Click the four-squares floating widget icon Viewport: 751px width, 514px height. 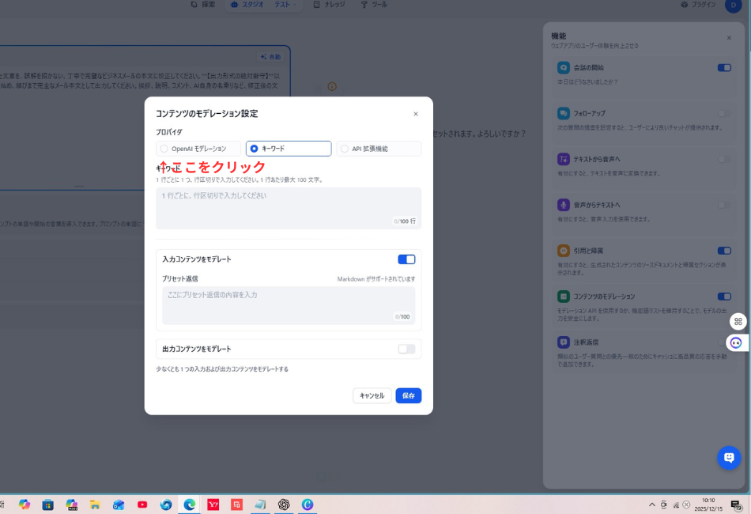738,321
